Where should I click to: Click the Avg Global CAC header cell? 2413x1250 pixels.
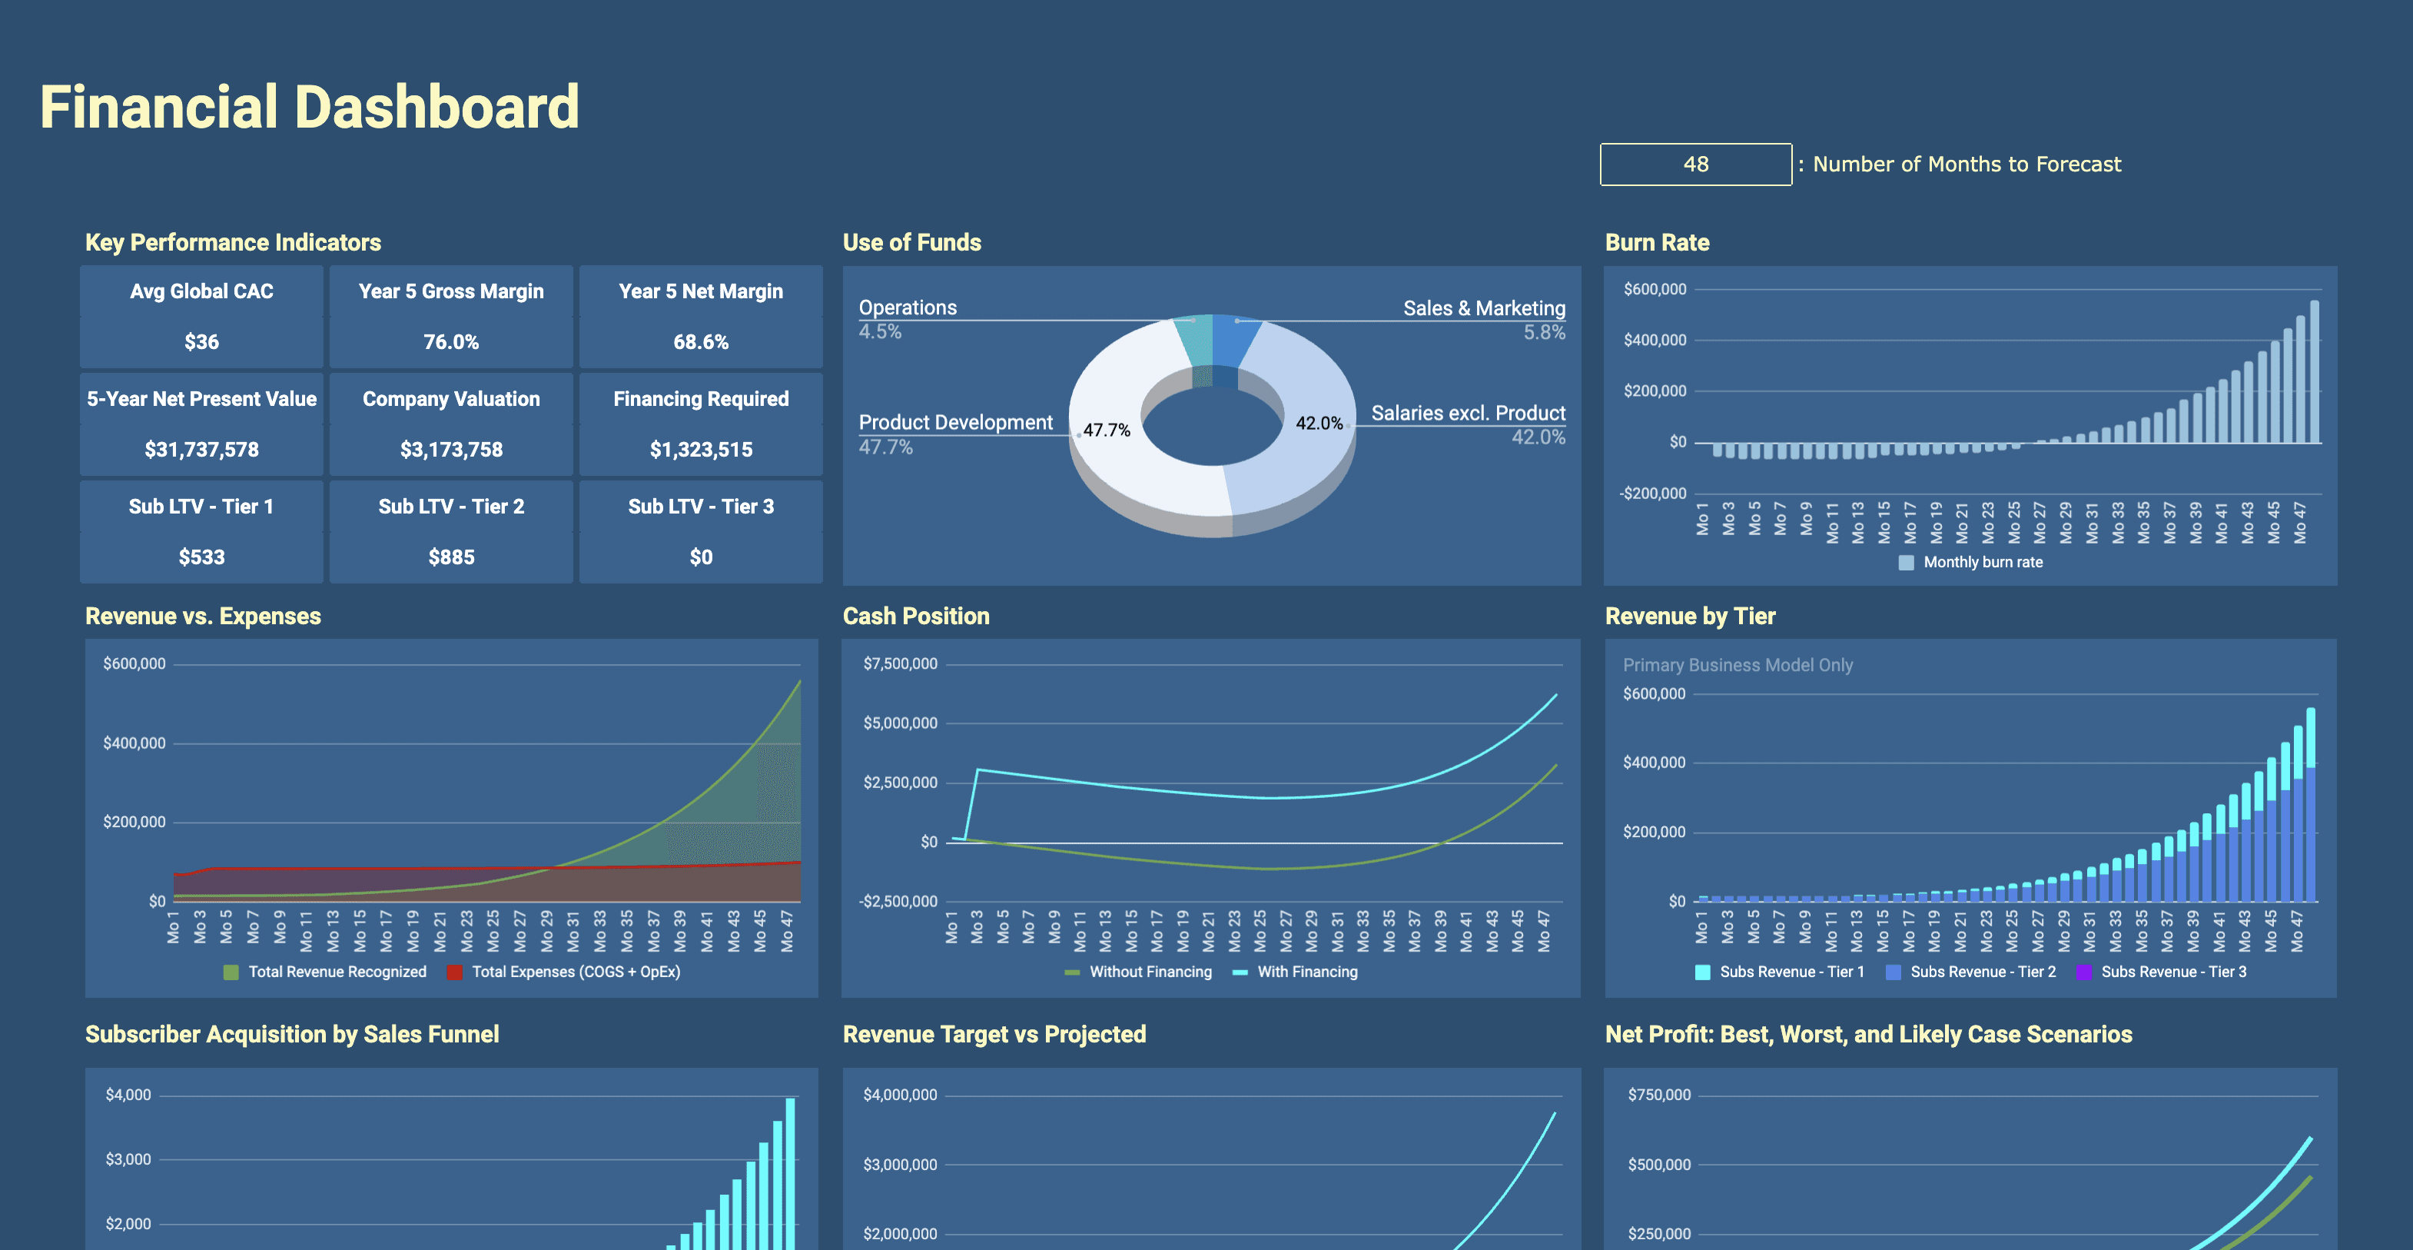[x=201, y=291]
